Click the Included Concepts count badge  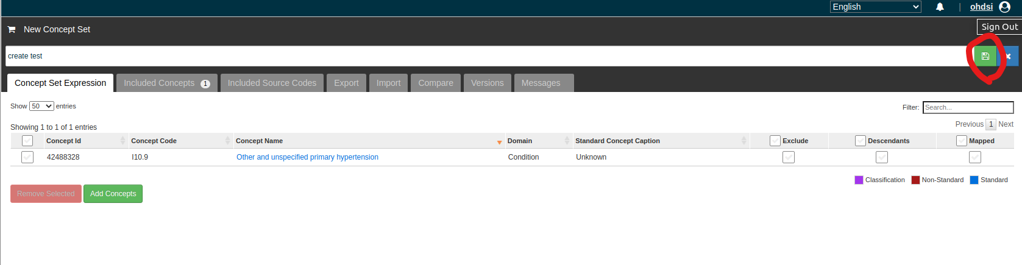pyautogui.click(x=205, y=84)
